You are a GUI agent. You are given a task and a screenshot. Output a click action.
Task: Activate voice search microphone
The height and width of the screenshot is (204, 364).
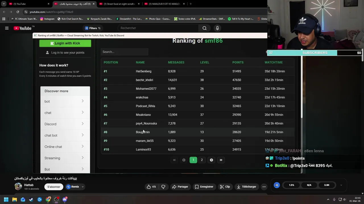217,28
